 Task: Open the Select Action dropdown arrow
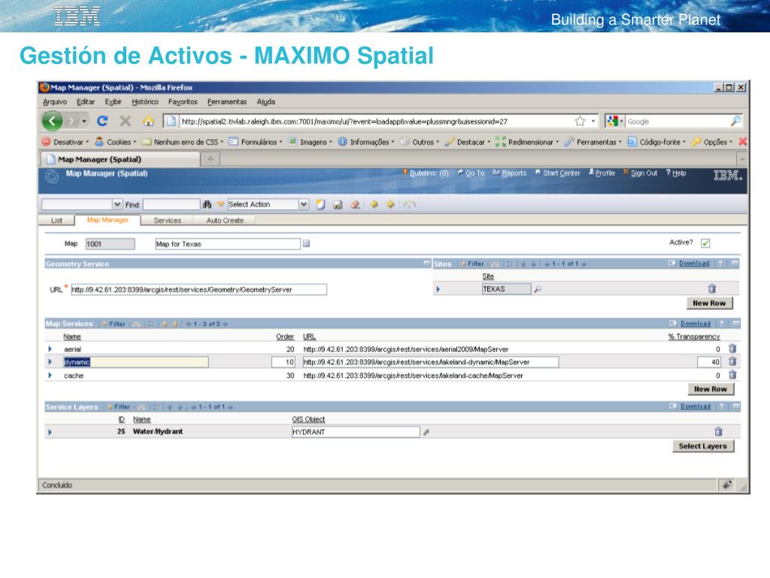[x=304, y=204]
